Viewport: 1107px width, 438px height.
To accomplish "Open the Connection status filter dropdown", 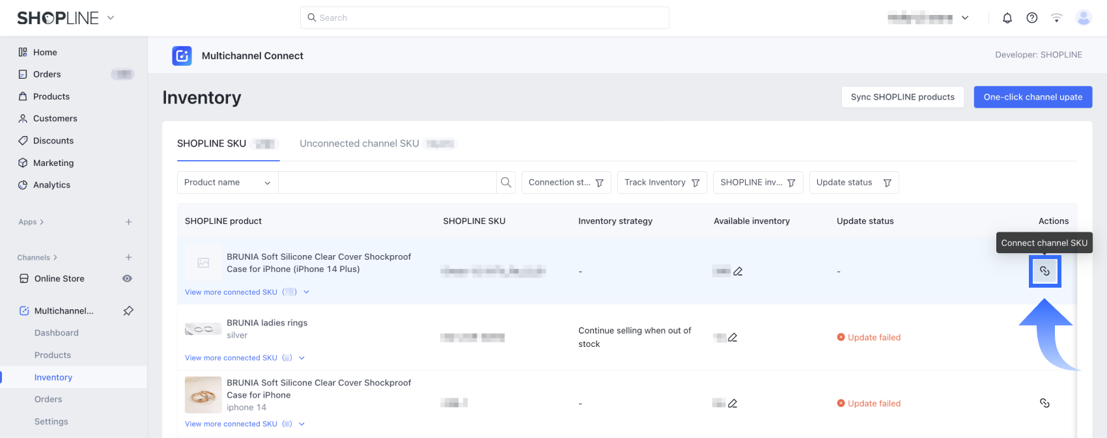I will pyautogui.click(x=565, y=182).
